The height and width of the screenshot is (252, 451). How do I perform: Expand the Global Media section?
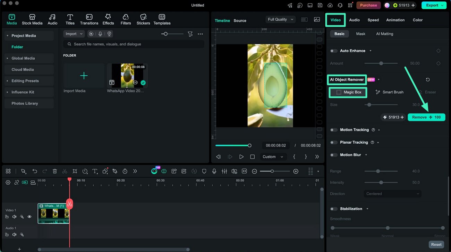[7, 58]
